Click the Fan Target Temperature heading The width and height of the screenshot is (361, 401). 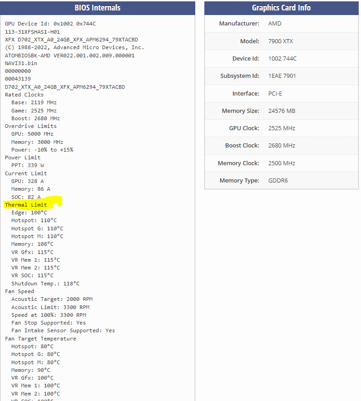click(x=40, y=339)
